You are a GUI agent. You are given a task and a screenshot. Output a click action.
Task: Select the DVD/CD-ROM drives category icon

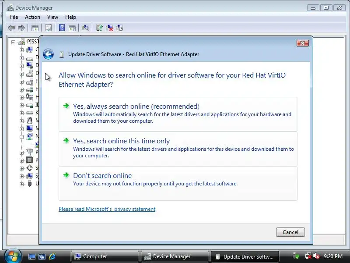[x=29, y=73]
